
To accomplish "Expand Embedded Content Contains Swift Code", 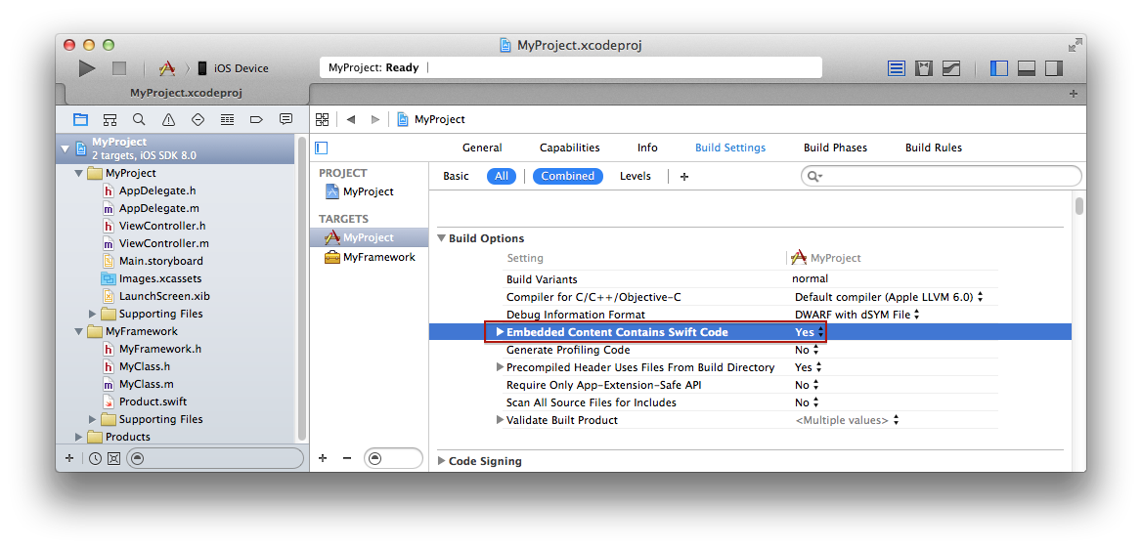I will (x=500, y=332).
